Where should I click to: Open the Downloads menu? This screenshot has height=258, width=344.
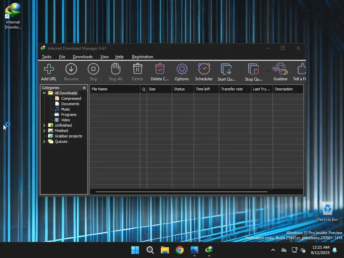tap(83, 57)
